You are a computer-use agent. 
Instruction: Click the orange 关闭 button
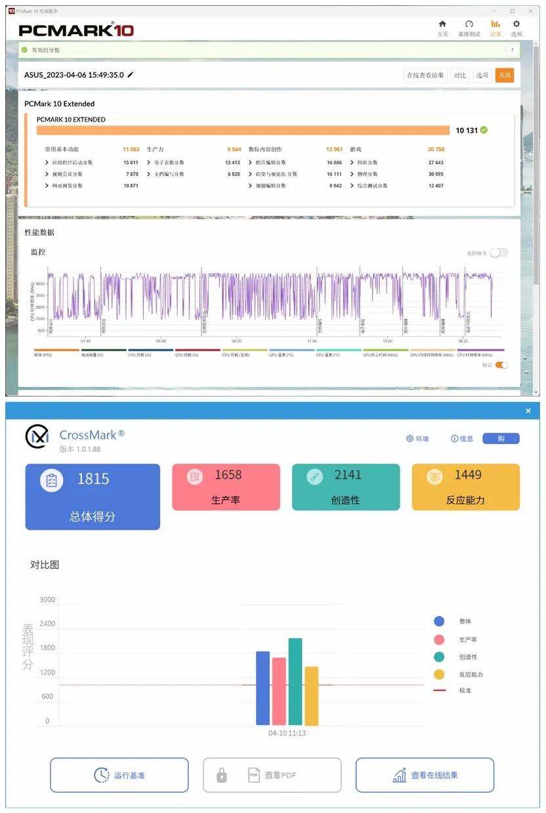[x=505, y=76]
